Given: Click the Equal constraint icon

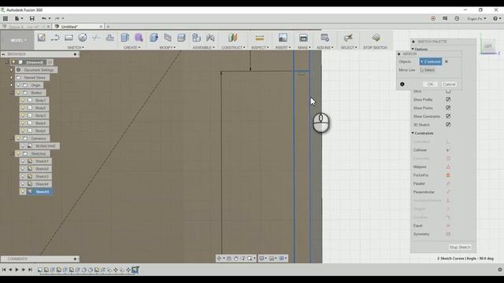Looking at the screenshot, I should pos(448,226).
